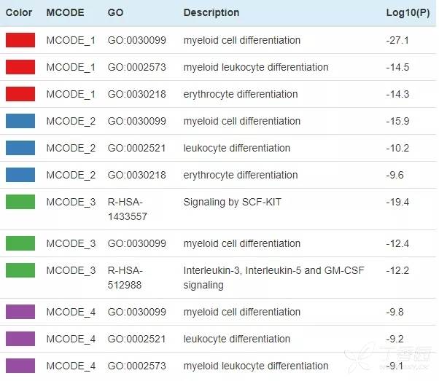439x381 pixels.
Task: Click the red swatch in the -27.1 row
Action: (20, 40)
